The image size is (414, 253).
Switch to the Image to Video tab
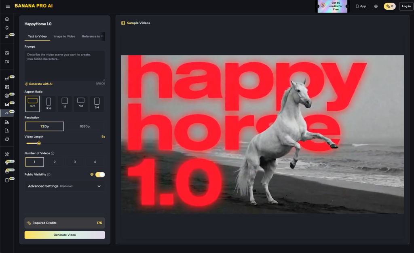coord(64,36)
